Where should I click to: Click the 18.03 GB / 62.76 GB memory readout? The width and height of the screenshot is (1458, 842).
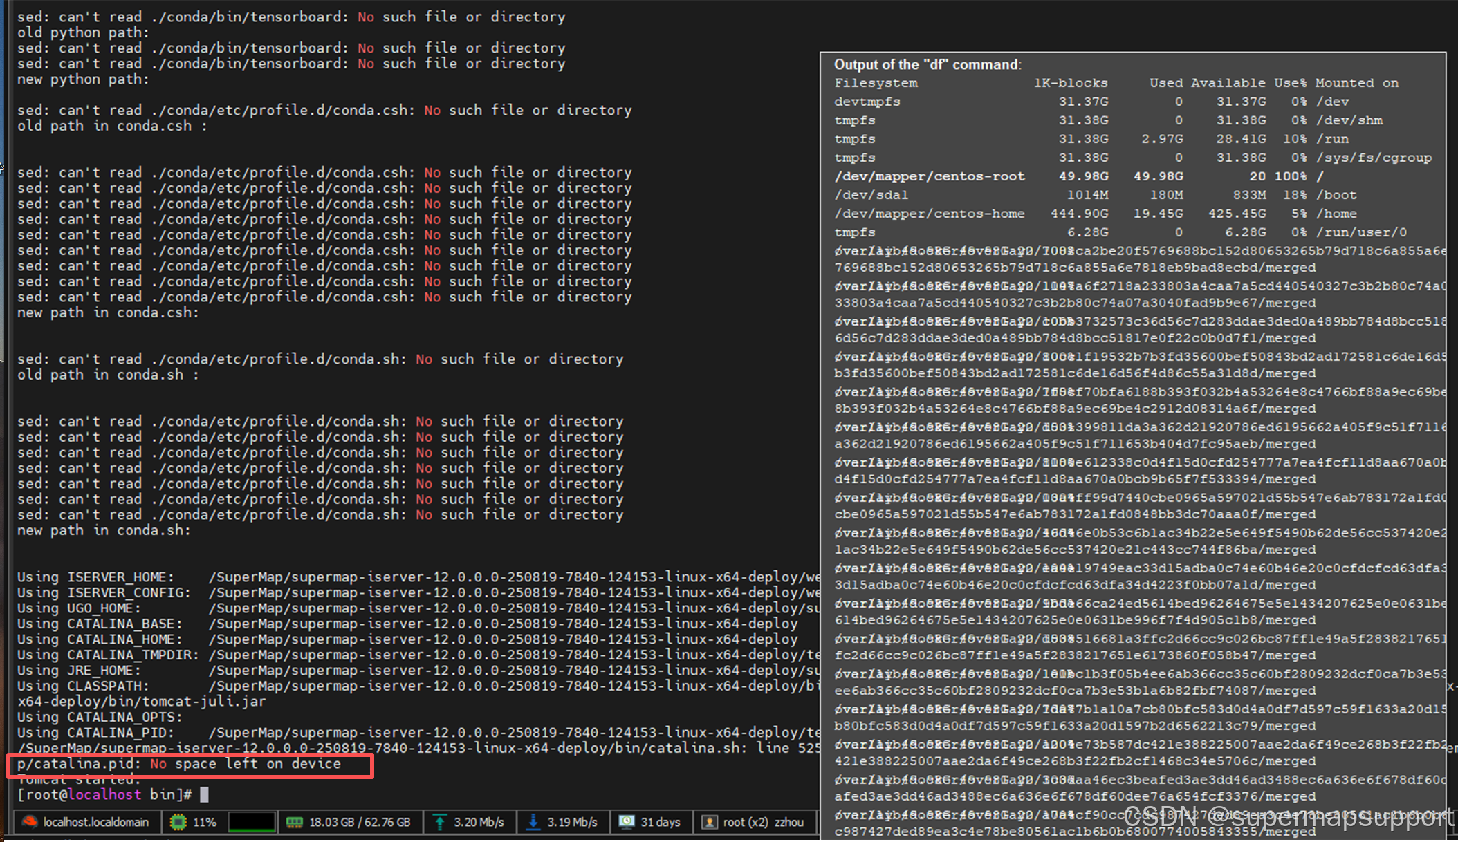360,822
